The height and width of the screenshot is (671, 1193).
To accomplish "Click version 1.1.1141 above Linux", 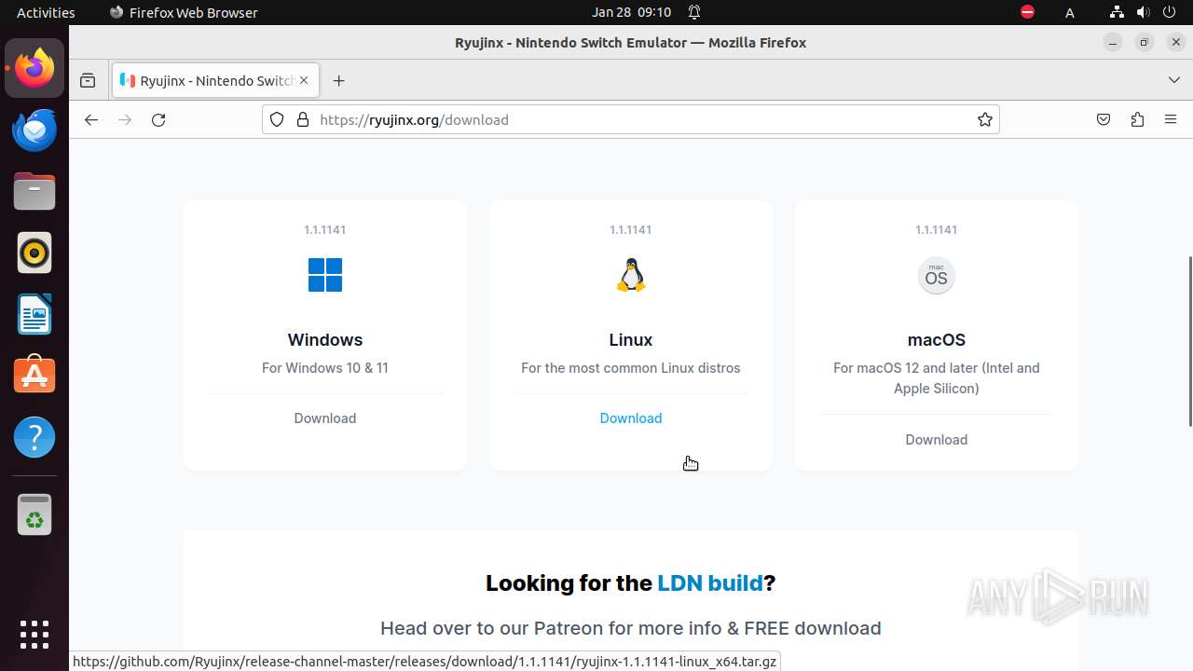I will click(631, 229).
